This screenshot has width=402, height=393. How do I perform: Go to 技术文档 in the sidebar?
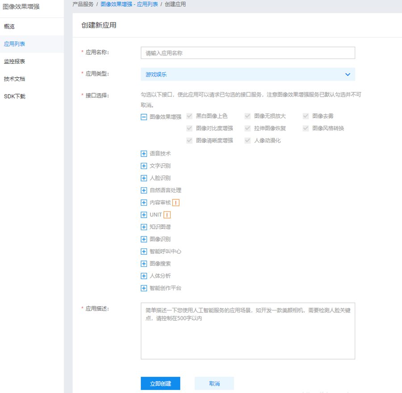[x=14, y=79]
